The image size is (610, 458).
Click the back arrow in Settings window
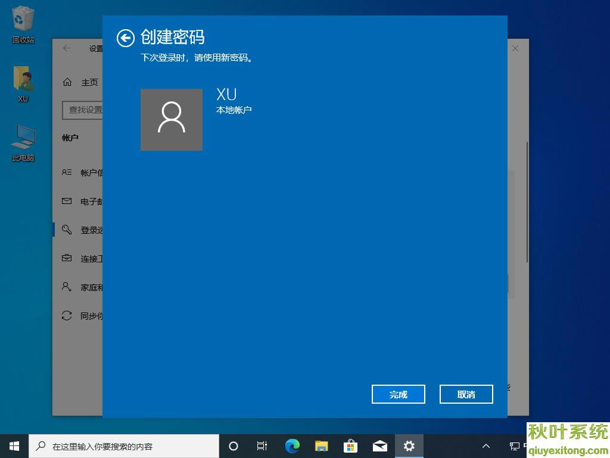(x=67, y=48)
